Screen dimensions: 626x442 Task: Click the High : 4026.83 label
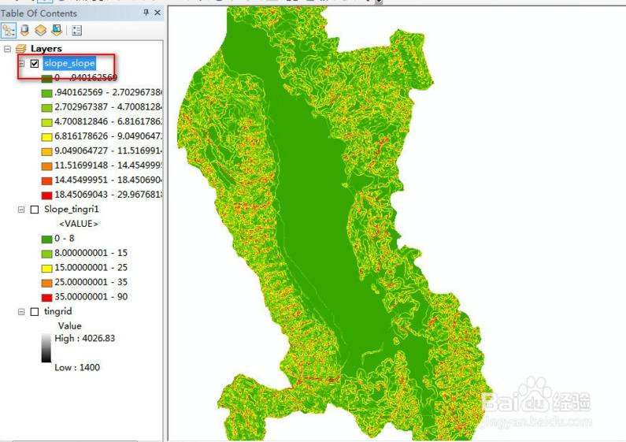click(x=84, y=338)
